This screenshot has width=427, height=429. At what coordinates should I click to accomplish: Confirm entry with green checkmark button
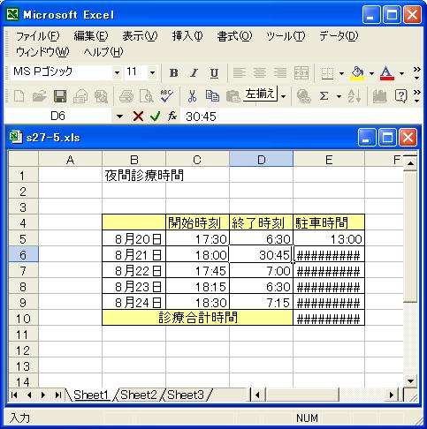155,117
